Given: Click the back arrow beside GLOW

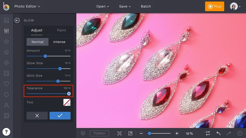Looking at the screenshot, I should pos(17,20).
